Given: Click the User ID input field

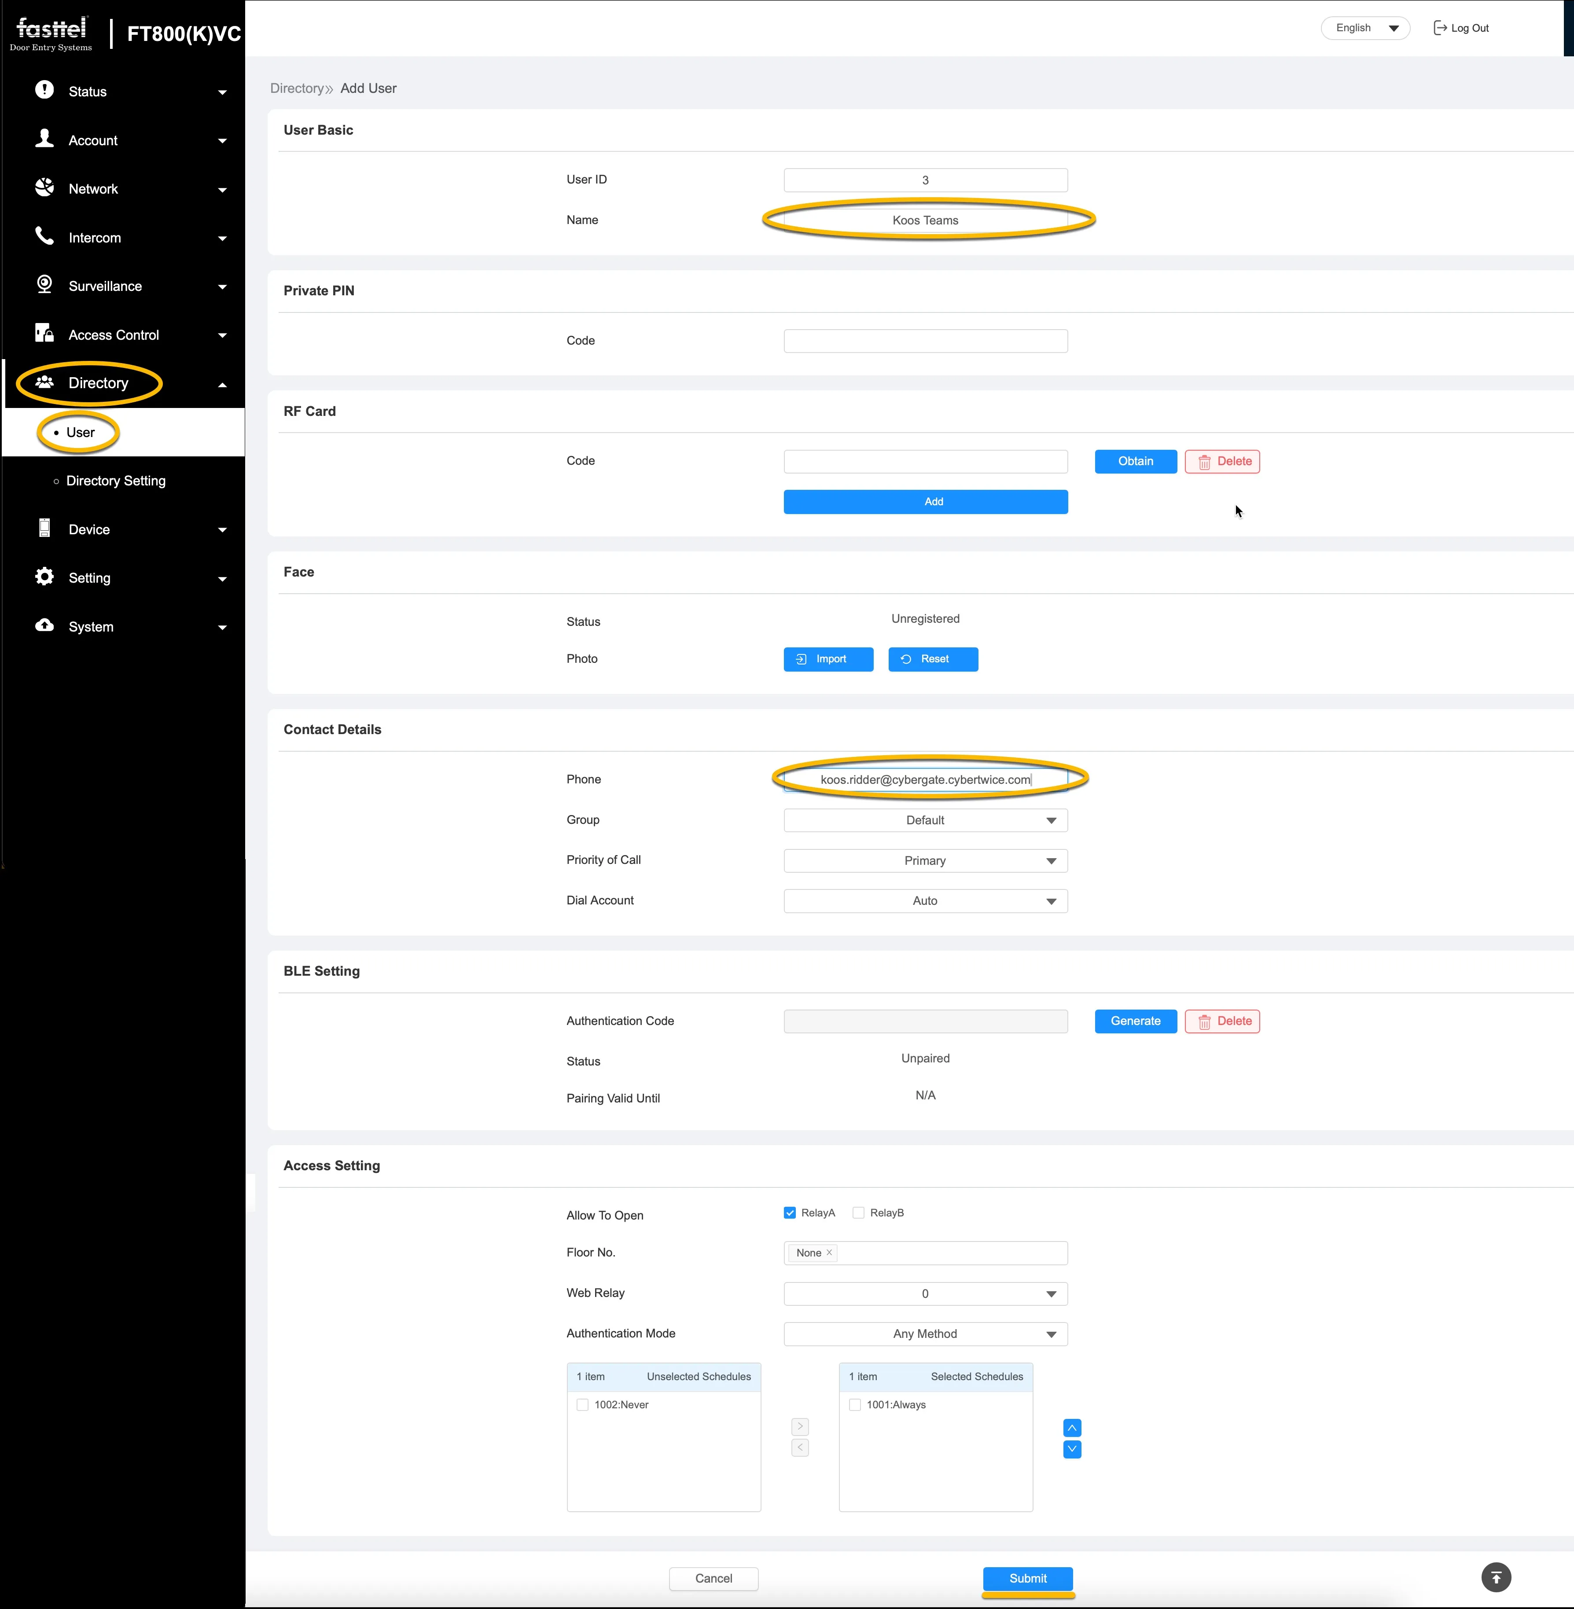Looking at the screenshot, I should pos(925,180).
